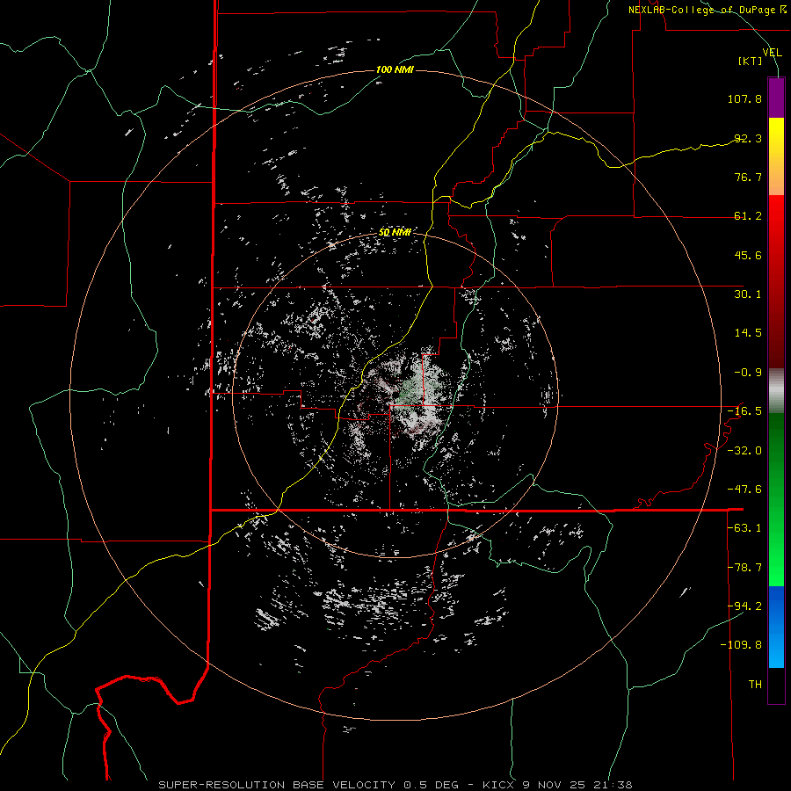Image resolution: width=791 pixels, height=791 pixels.
Task: Click the TH legend label
Action: click(x=755, y=685)
